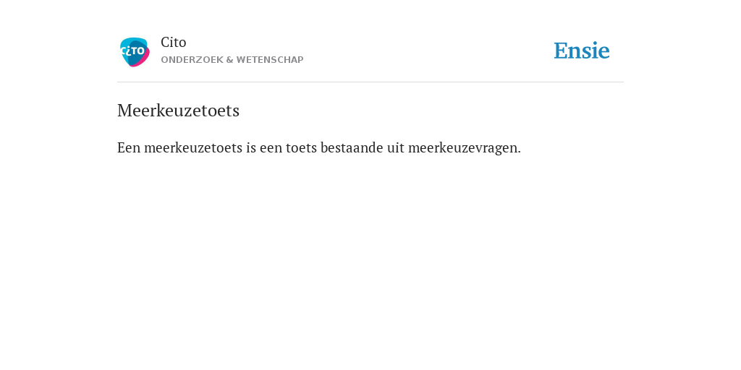Click the empty white area below the definition
741x370 pixels.
[x=370, y=259]
